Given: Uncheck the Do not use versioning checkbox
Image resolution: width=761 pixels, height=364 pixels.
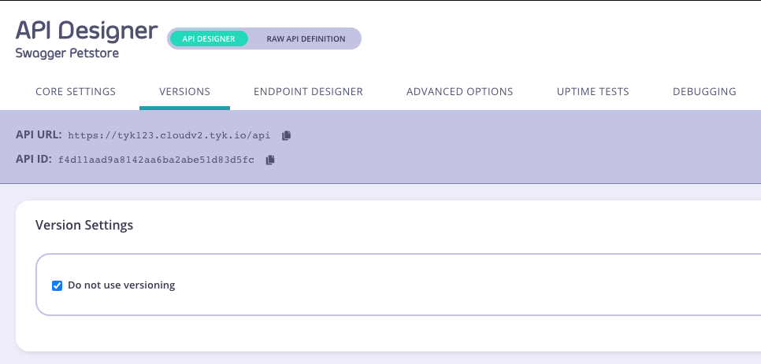Looking at the screenshot, I should (57, 285).
